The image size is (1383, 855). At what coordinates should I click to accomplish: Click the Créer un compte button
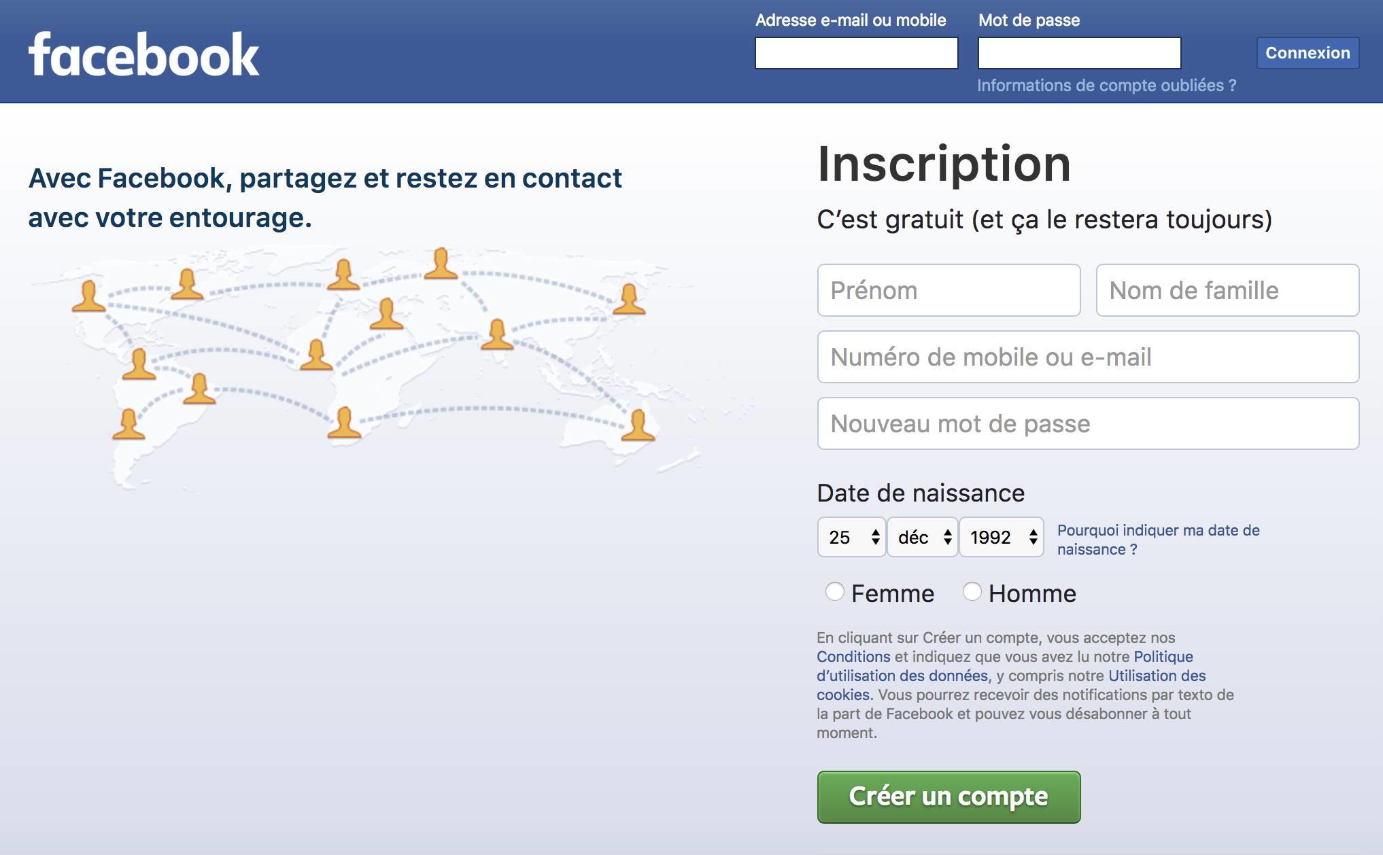(x=949, y=797)
